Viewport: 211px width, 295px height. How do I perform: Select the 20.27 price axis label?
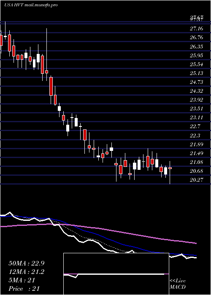(x=197, y=180)
